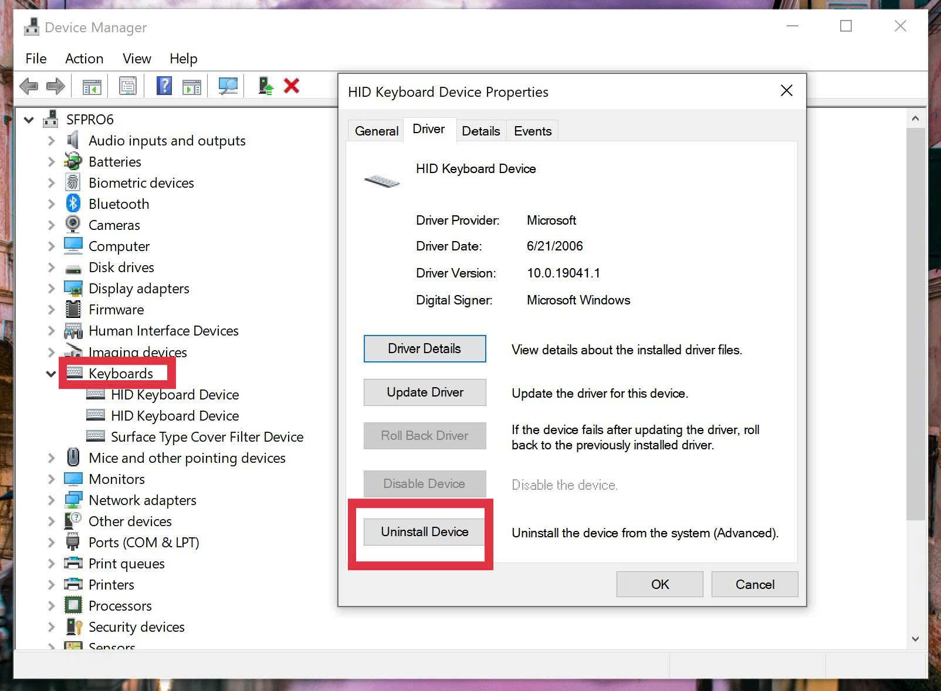The width and height of the screenshot is (941, 691).
Task: Click the Update Driver button
Action: 424,392
